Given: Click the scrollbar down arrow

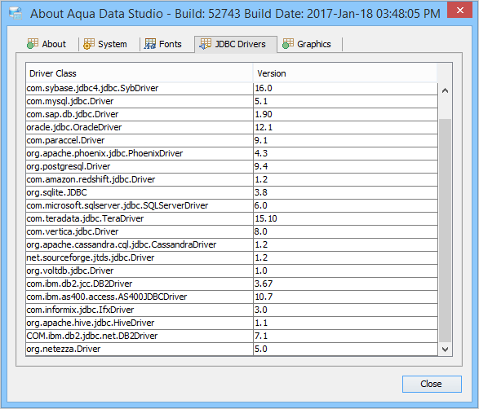Looking at the screenshot, I should pyautogui.click(x=445, y=349).
